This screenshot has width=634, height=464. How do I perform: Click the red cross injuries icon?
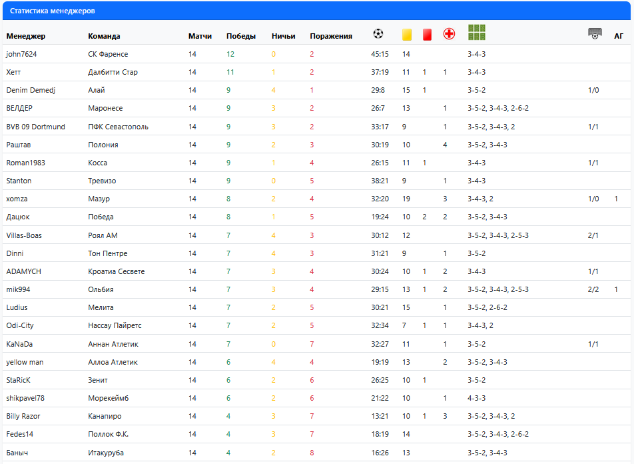pyautogui.click(x=450, y=34)
